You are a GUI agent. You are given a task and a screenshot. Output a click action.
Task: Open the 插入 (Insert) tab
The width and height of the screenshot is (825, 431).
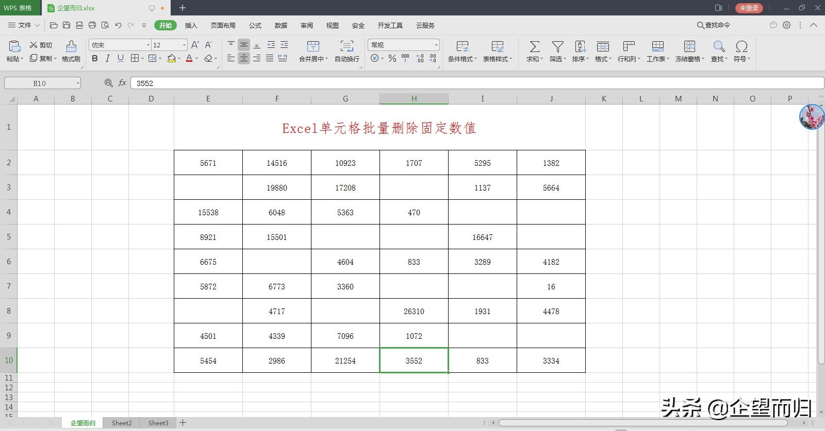pyautogui.click(x=191, y=25)
